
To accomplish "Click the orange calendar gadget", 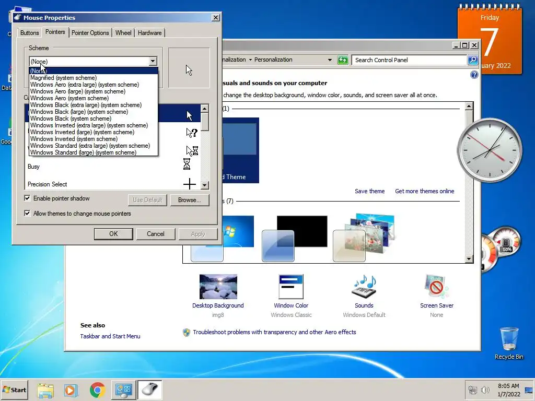I will click(490, 40).
